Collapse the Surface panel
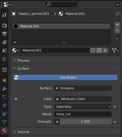Screen dimensions: 122x137 pos(15,68)
